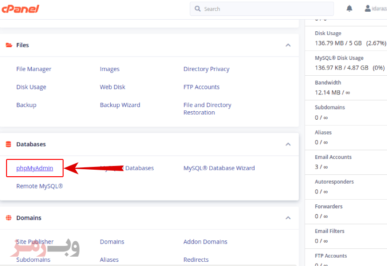Click Email Accounts statistic label
Screen dimensions: 387x266
(x=333, y=157)
